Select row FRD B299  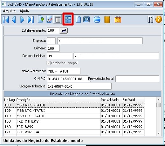[x=74, y=127]
